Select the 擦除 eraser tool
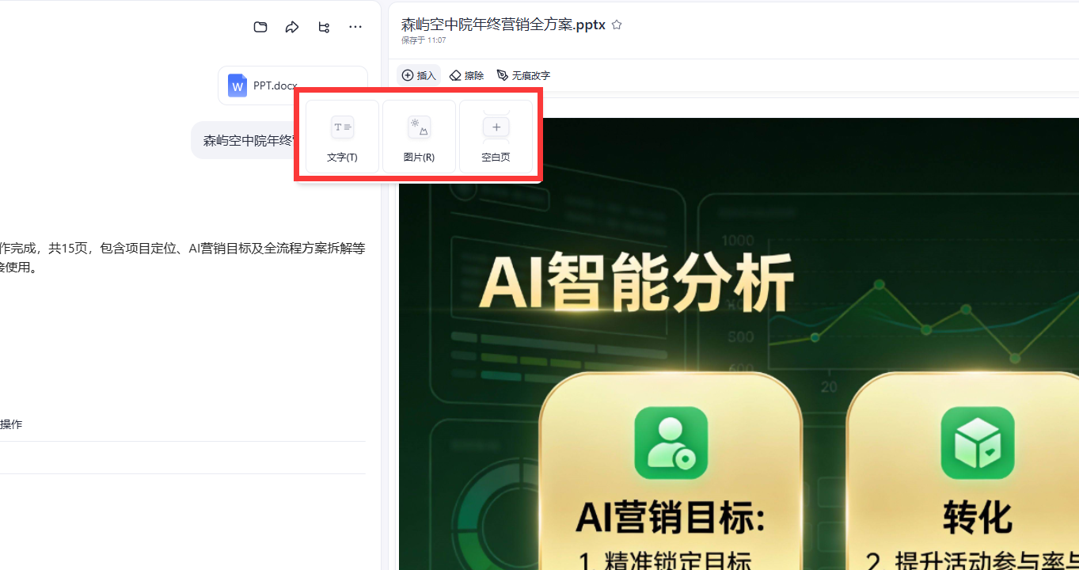The image size is (1079, 570). pos(466,75)
